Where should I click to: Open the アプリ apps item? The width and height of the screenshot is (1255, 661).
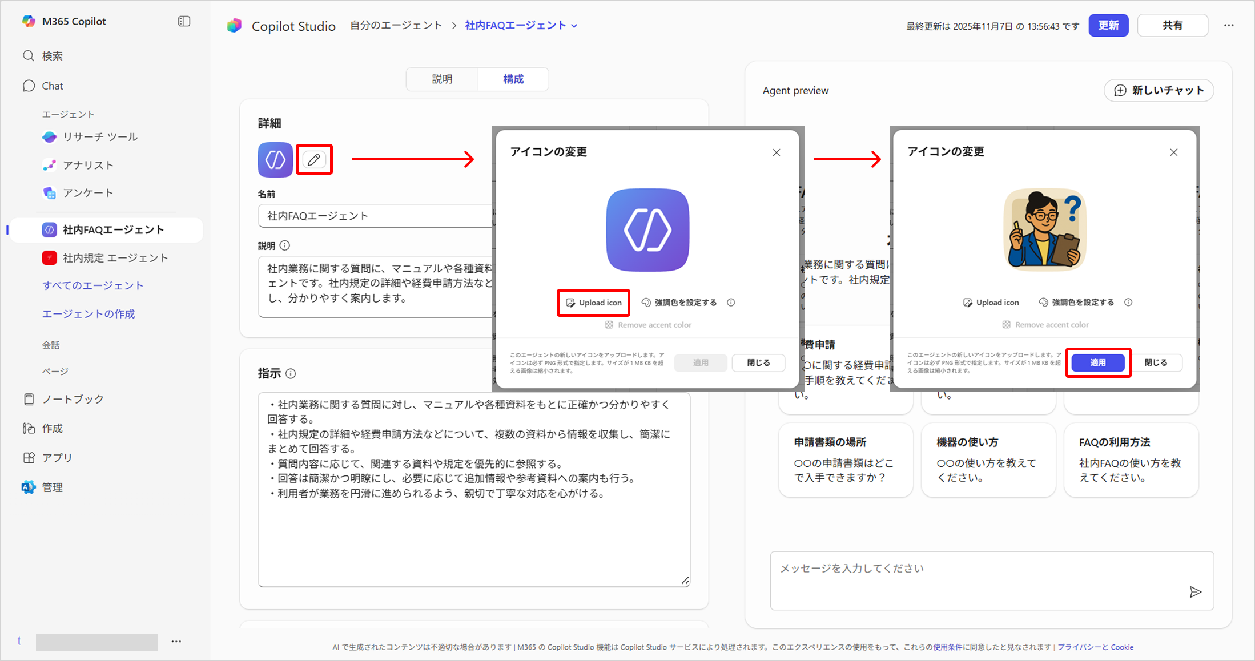[x=57, y=458]
